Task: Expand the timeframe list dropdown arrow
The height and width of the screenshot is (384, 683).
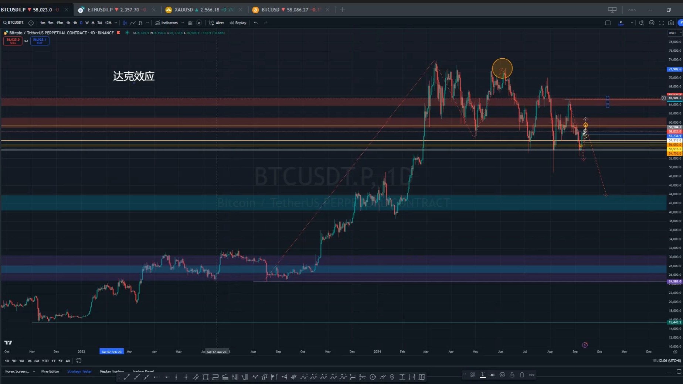Action: pyautogui.click(x=116, y=23)
